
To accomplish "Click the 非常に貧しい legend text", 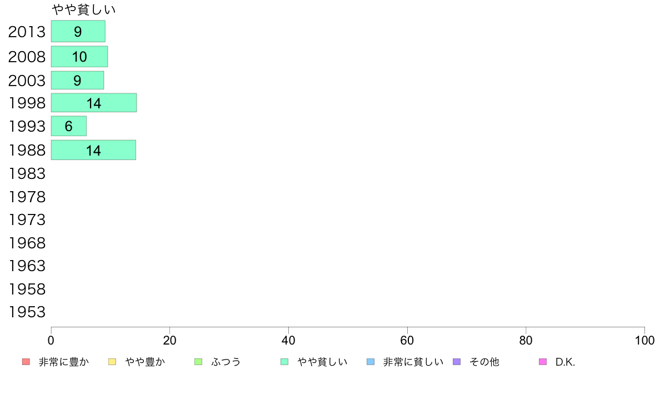I will click(413, 362).
